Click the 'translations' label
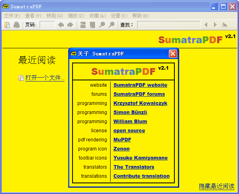Screen dimensions: 239x194 tap(94, 176)
